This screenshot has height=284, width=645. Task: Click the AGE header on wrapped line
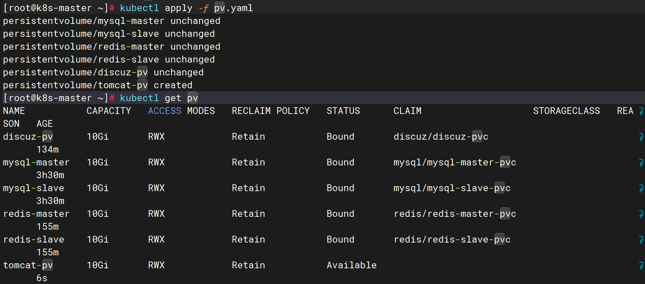45,124
